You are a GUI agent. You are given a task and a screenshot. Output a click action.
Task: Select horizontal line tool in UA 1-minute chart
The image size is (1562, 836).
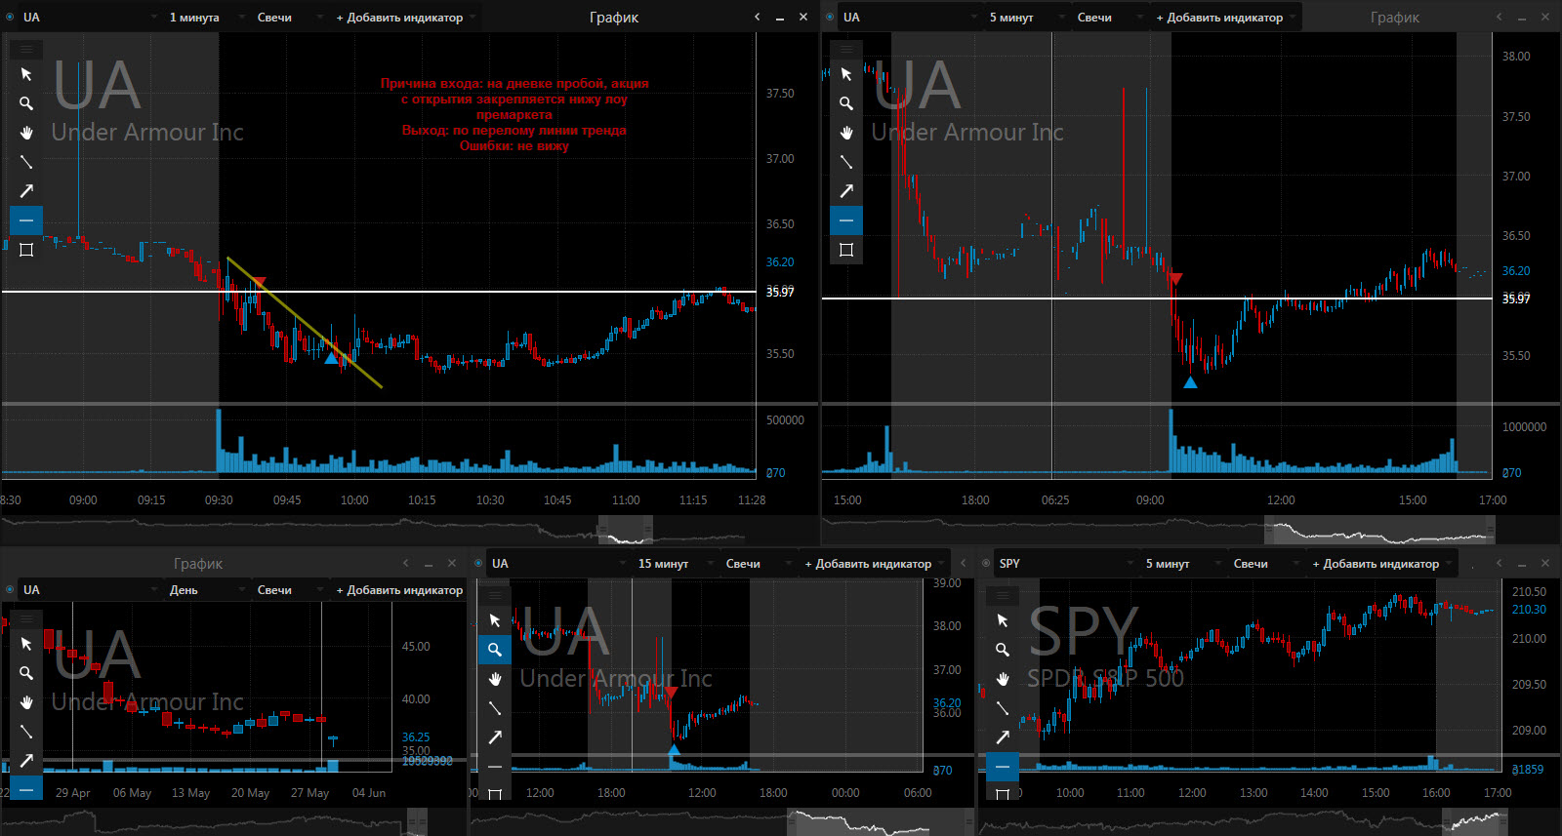[26, 220]
